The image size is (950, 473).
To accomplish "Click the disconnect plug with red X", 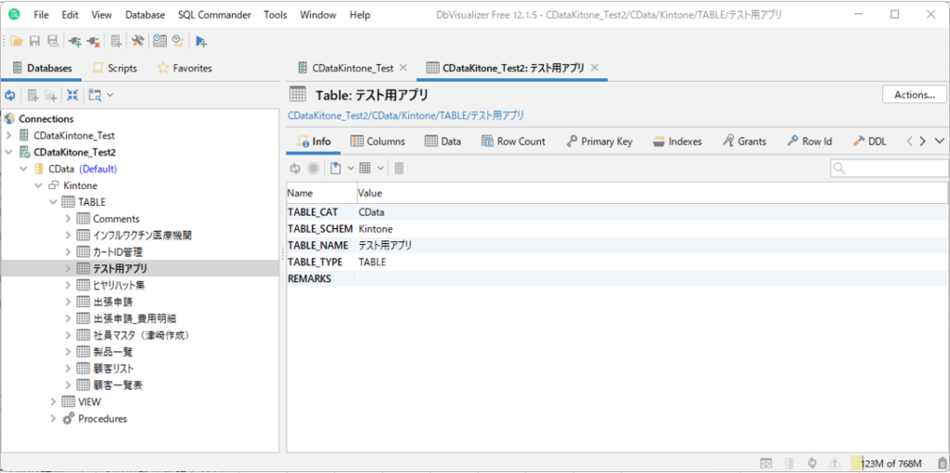I will 94,41.
